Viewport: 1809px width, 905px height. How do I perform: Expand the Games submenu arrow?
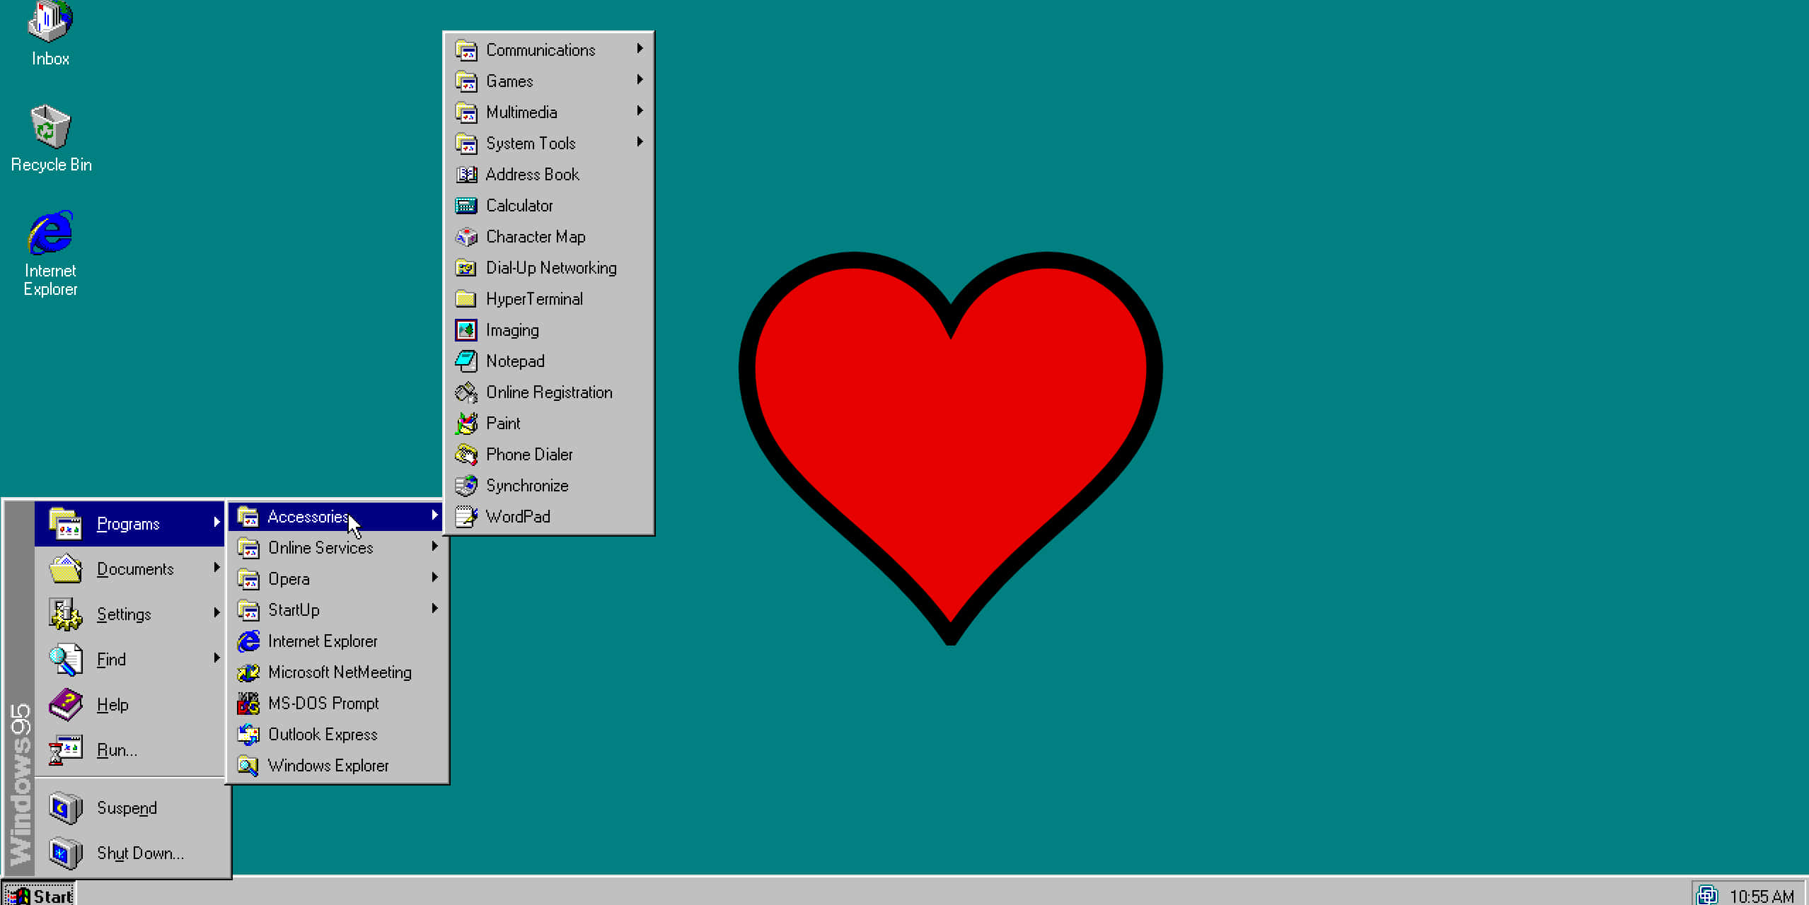tap(640, 80)
